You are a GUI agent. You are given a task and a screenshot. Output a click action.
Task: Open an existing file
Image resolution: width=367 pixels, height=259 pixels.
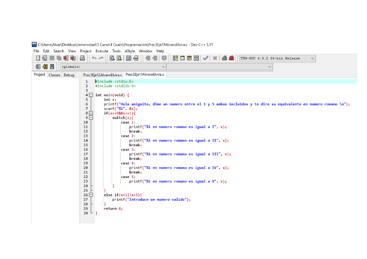pos(45,58)
